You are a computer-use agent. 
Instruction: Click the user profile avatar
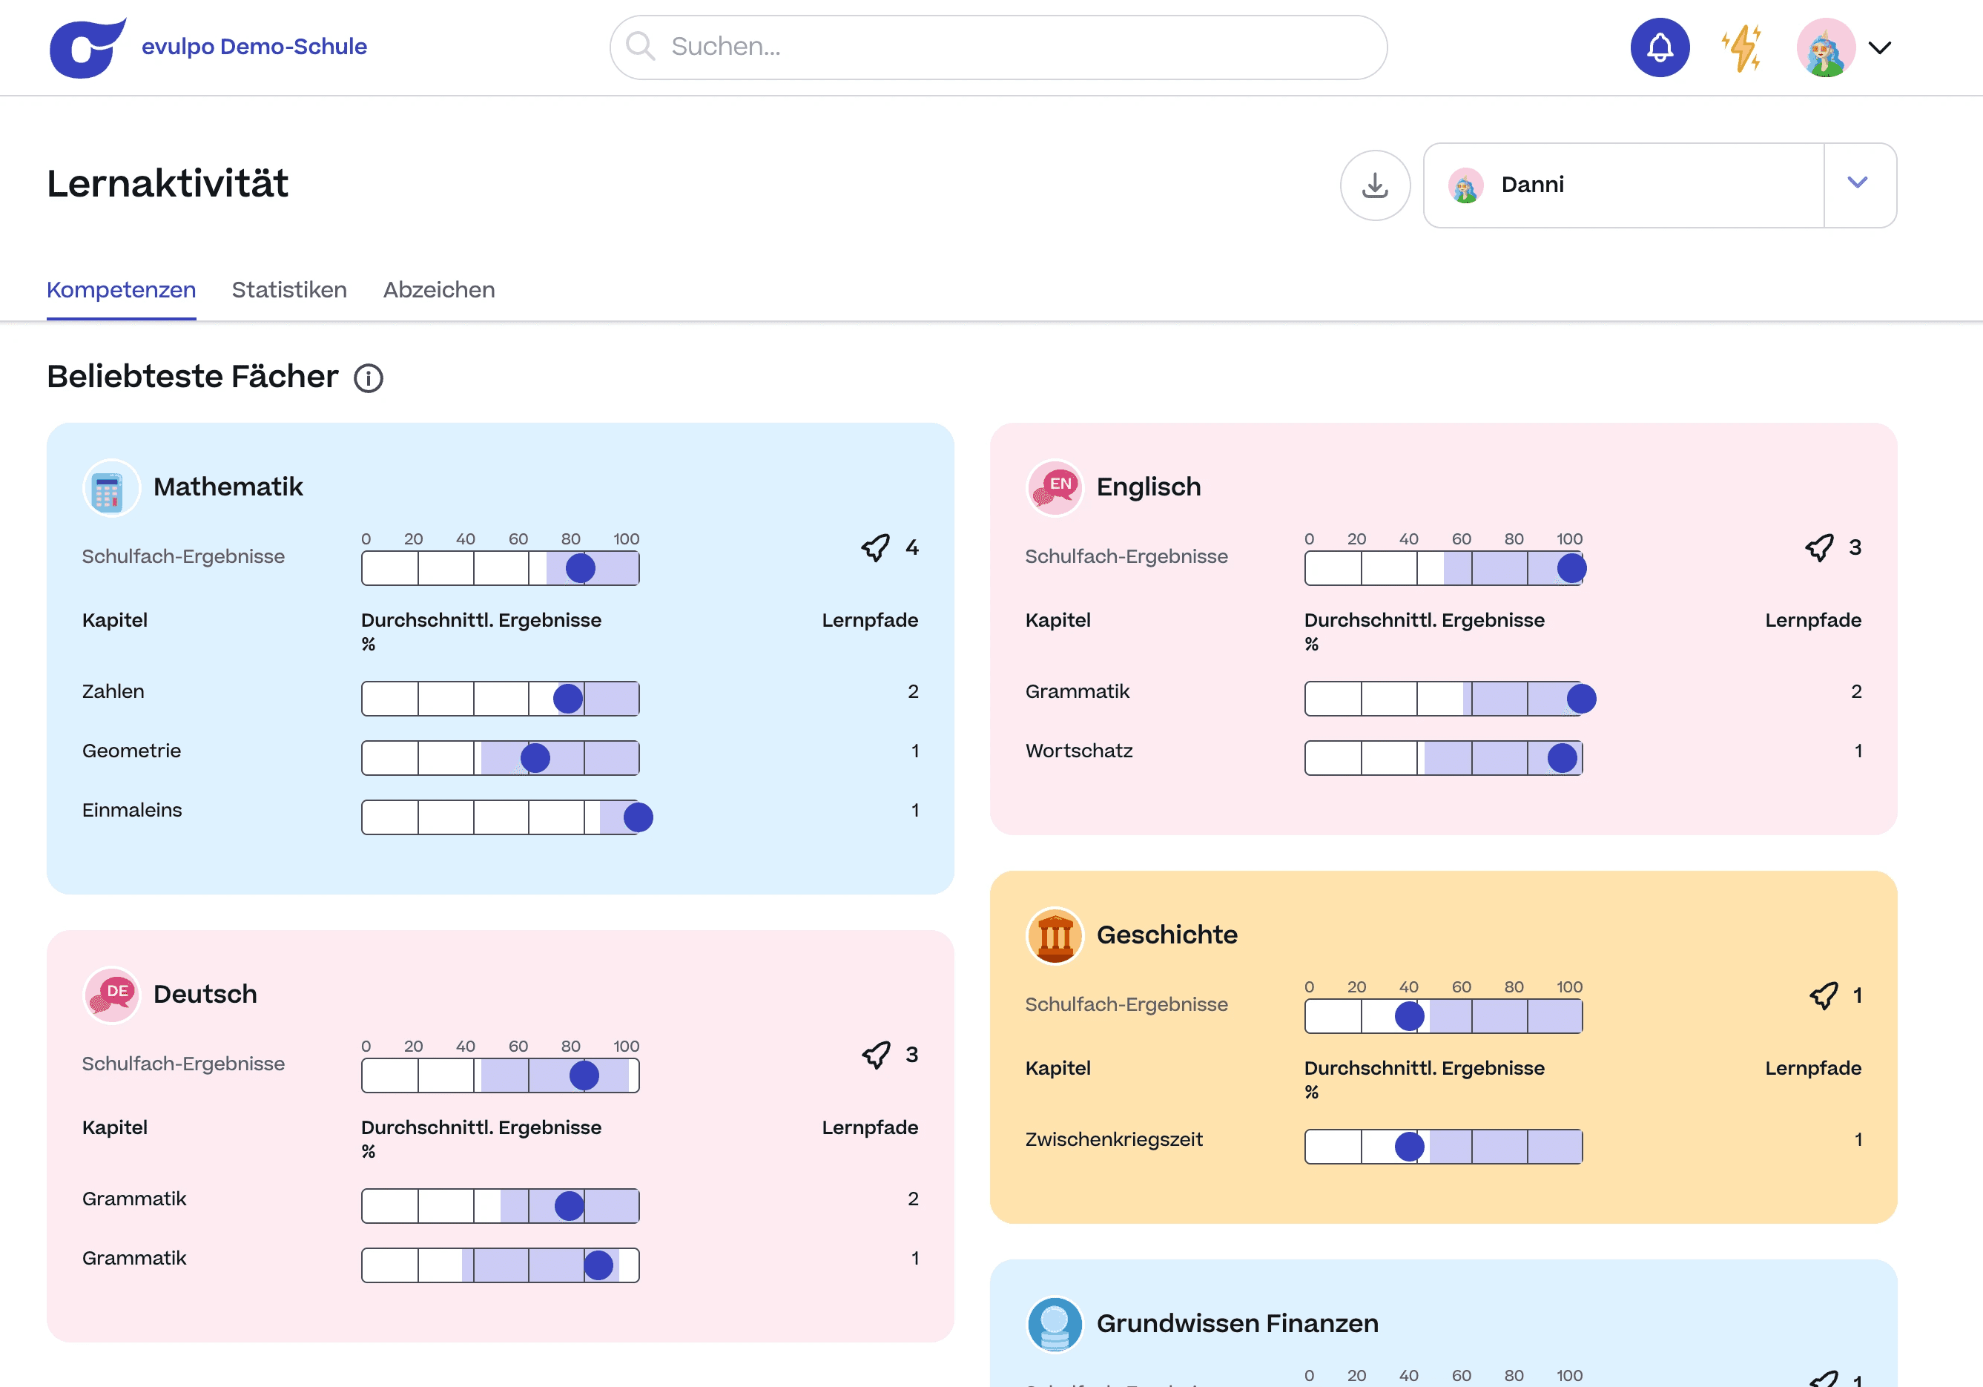1825,47
